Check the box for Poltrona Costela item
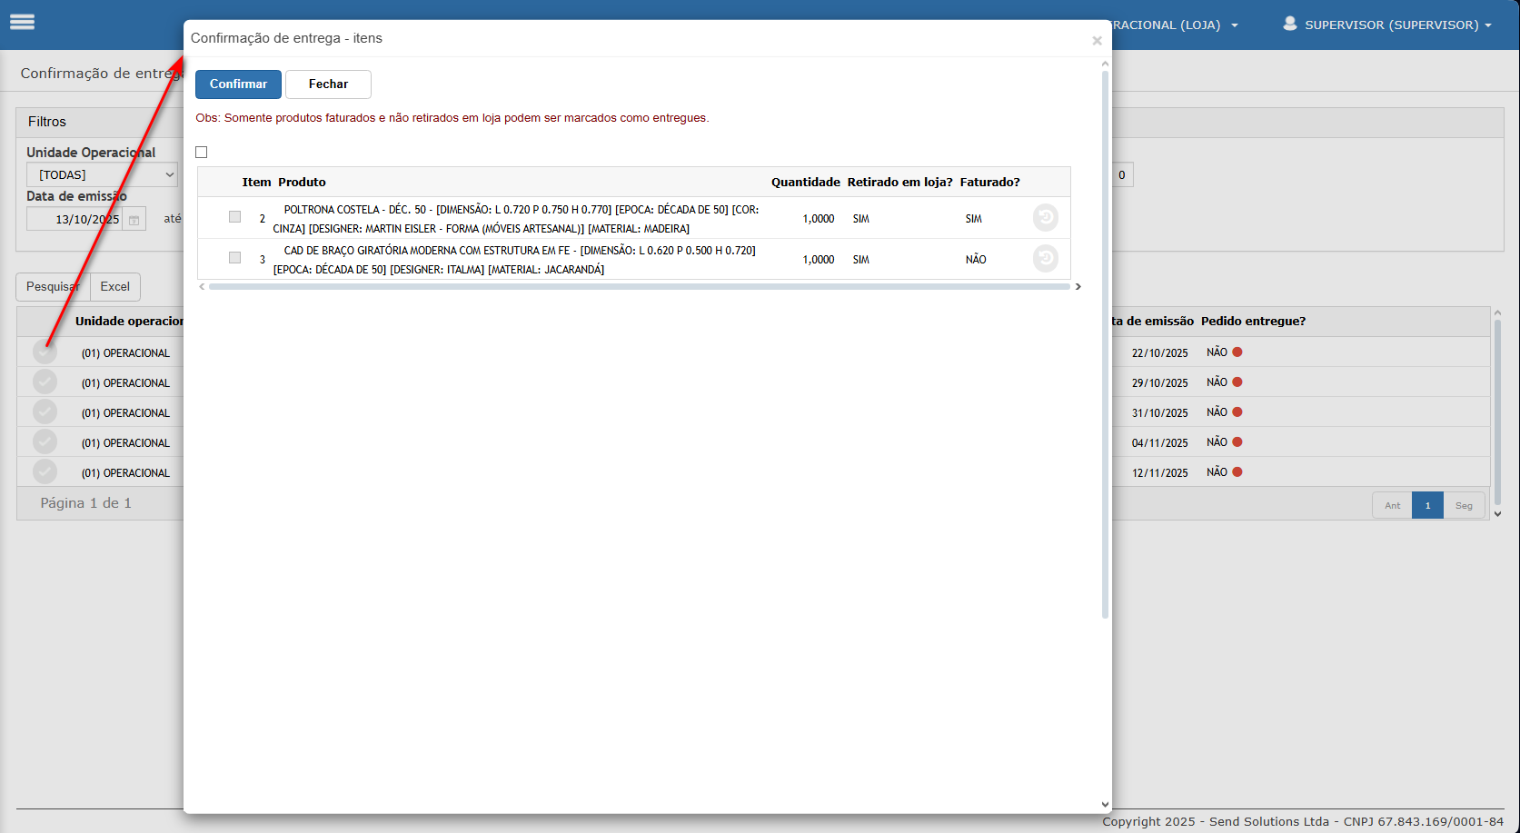 click(x=235, y=217)
